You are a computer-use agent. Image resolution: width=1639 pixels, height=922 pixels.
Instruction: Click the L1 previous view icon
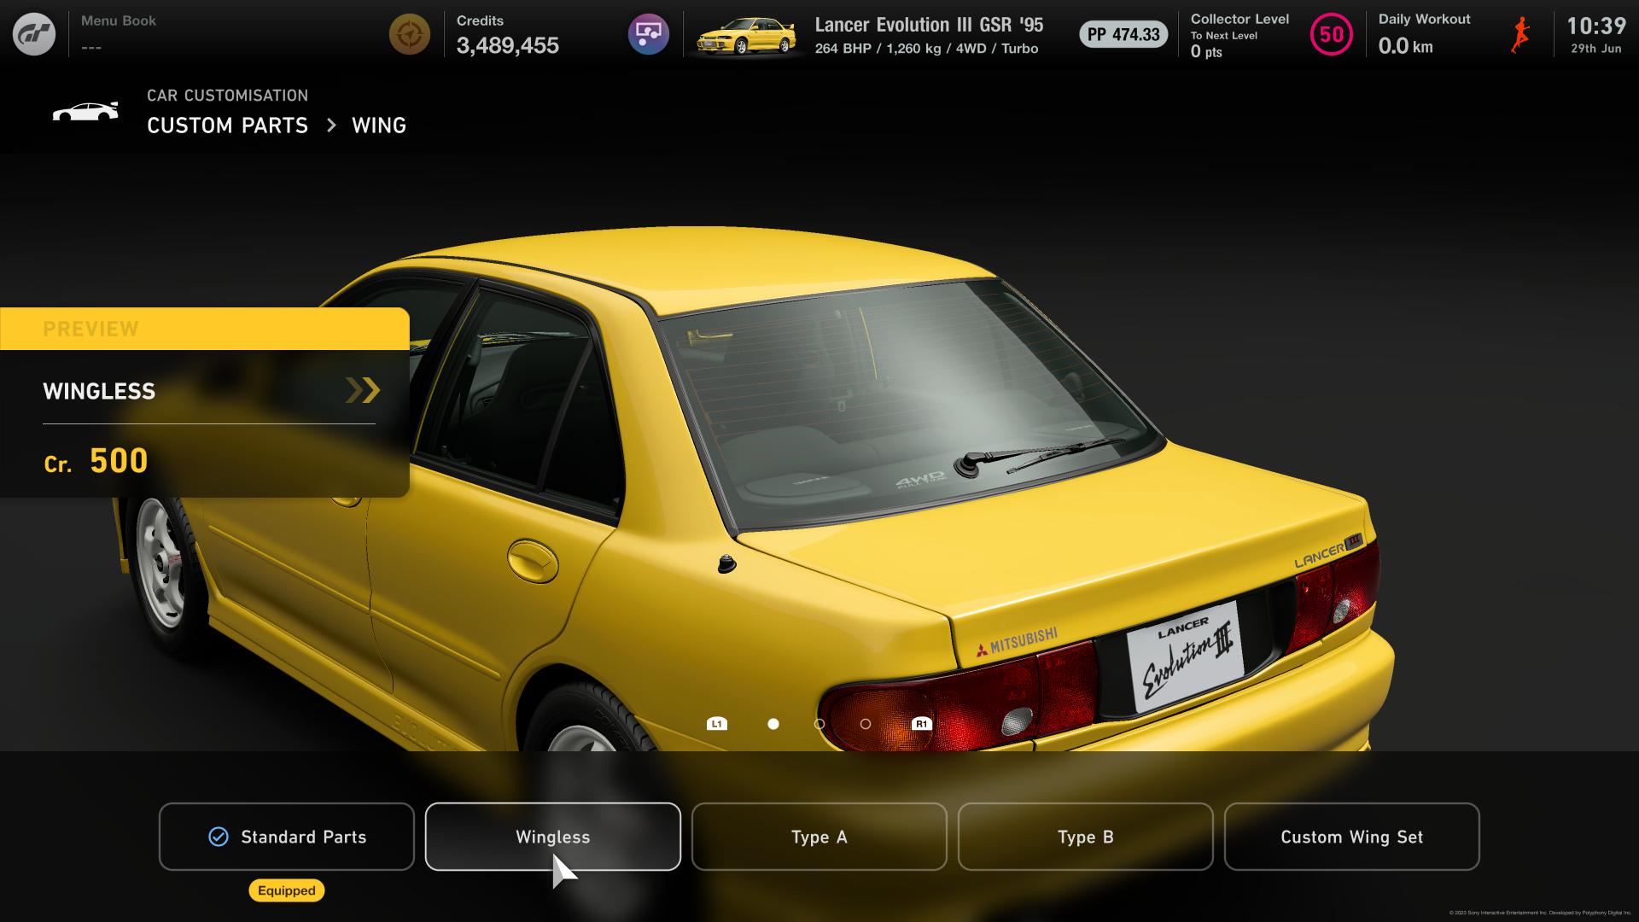(717, 724)
